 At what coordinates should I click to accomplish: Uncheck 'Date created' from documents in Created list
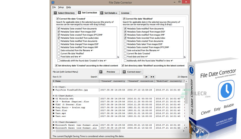[x=59, y=28]
